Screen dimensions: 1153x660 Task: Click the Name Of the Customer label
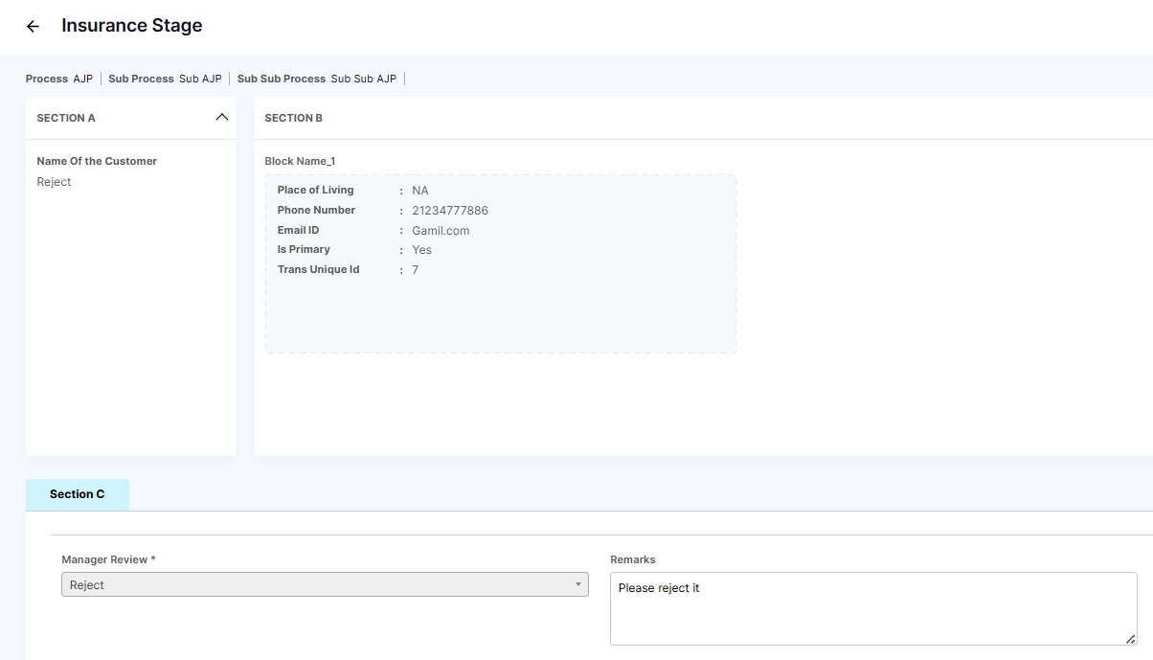coord(97,161)
